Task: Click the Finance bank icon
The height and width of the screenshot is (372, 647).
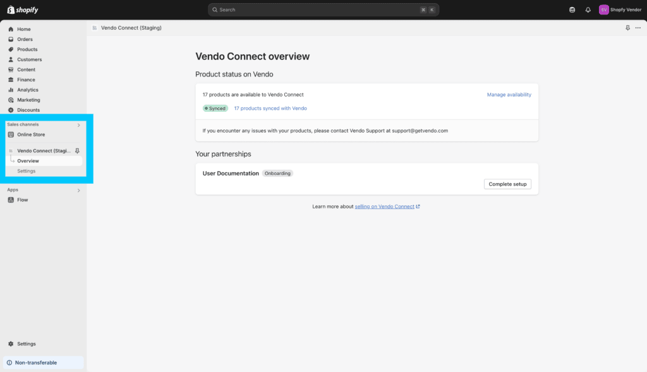Action: (11, 80)
